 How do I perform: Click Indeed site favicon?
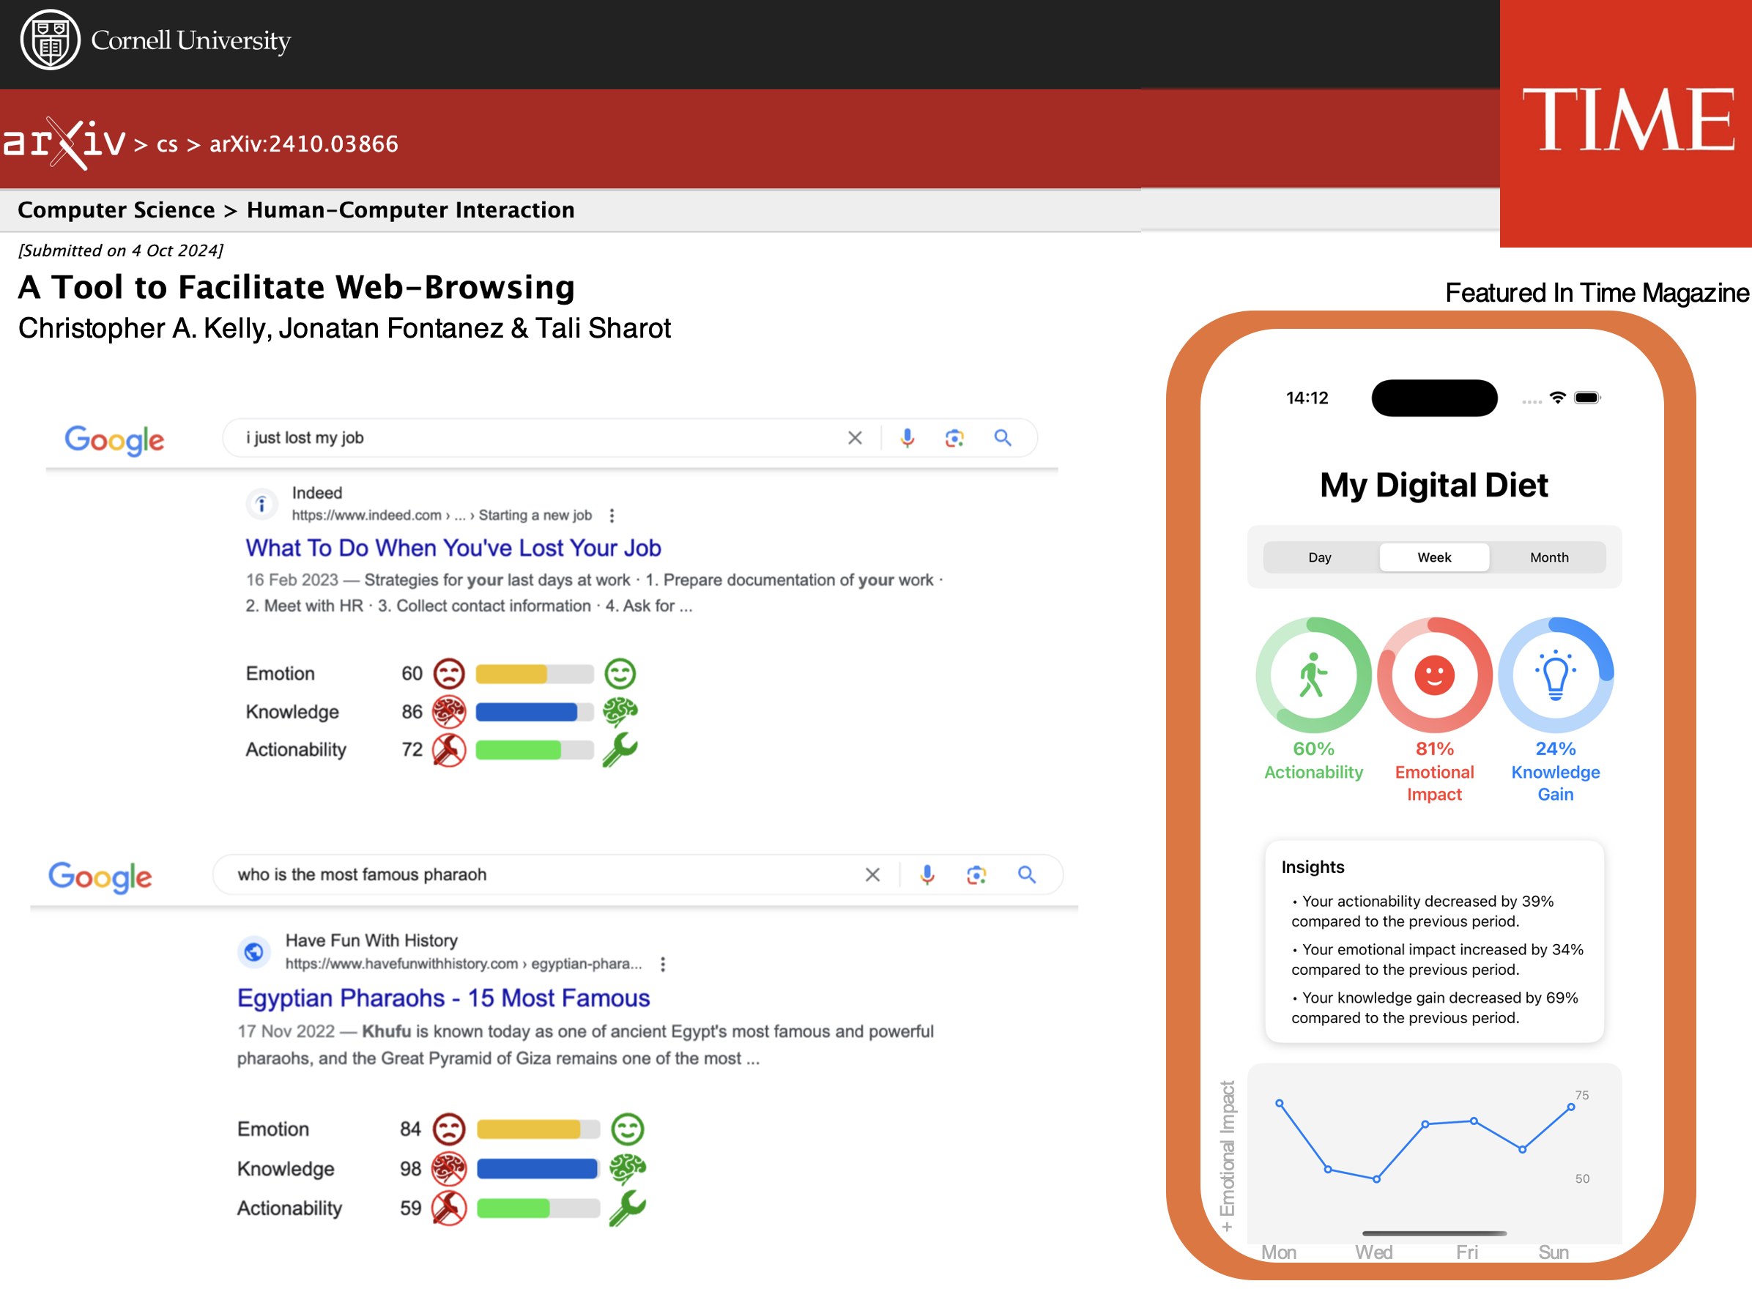261,504
